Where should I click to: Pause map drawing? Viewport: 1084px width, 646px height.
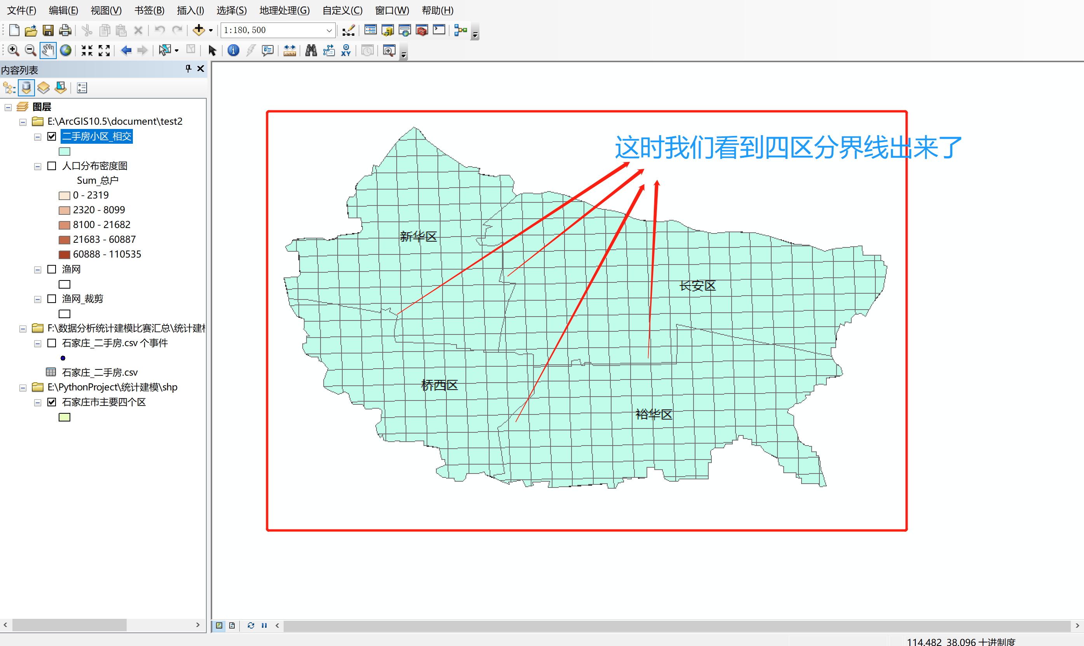click(x=264, y=625)
